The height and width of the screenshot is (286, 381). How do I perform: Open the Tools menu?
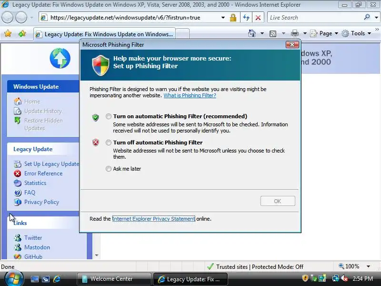click(356, 33)
